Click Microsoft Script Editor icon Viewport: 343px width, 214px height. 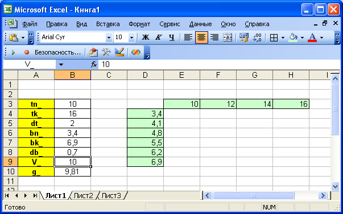coord(135,52)
